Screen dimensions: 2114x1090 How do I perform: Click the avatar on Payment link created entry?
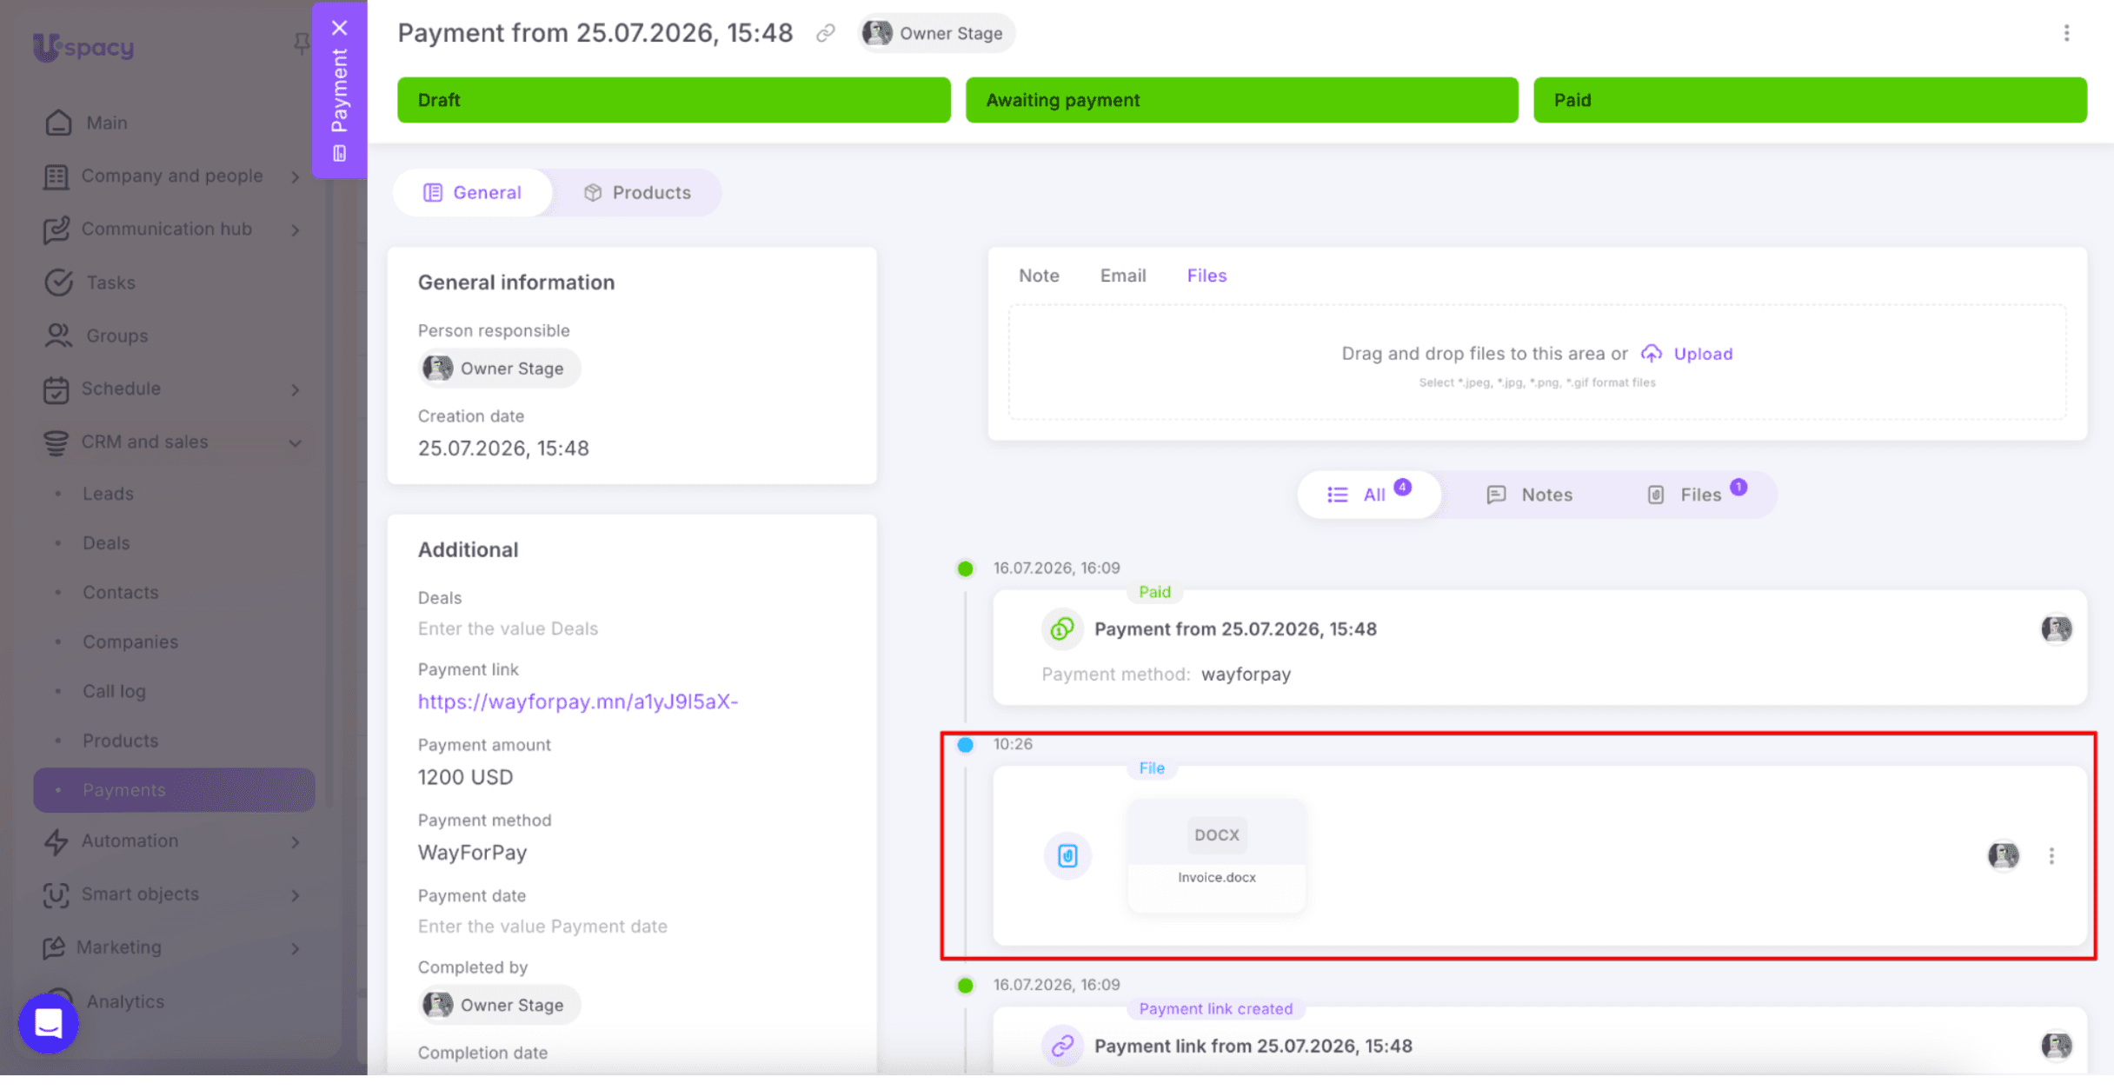coord(2057,1046)
